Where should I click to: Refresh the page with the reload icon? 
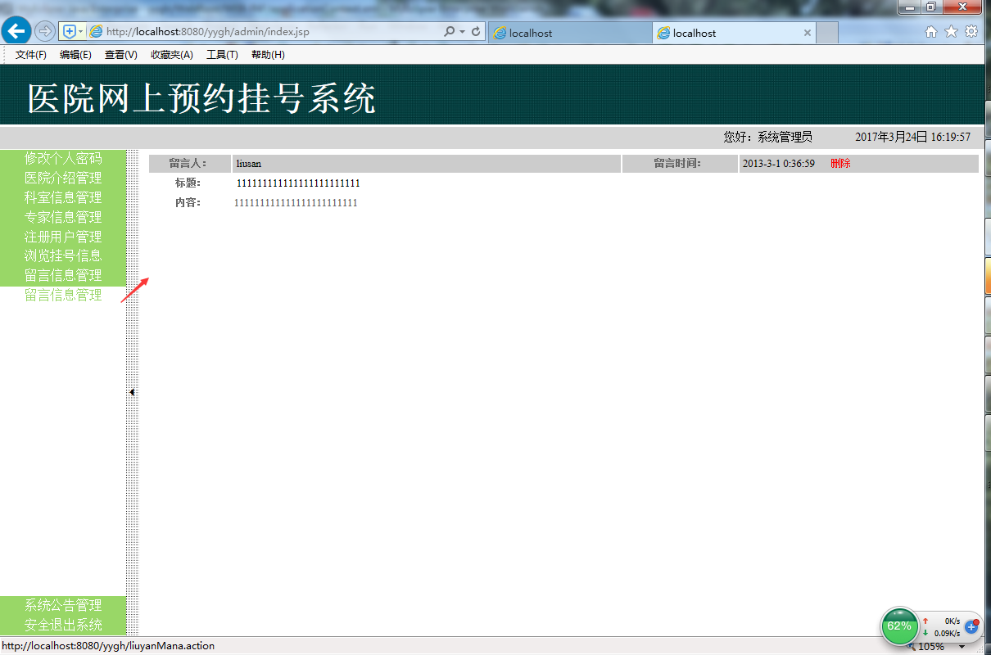476,31
